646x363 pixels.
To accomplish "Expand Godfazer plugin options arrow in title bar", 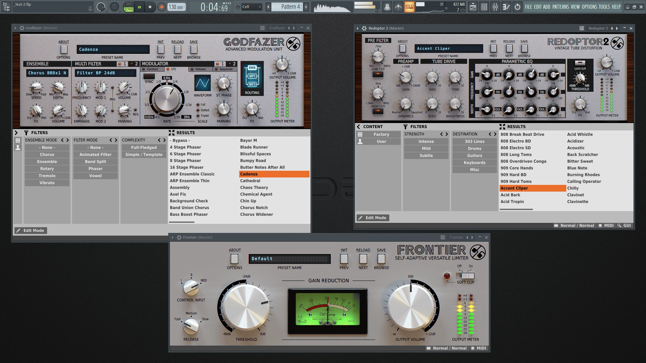I will point(15,28).
